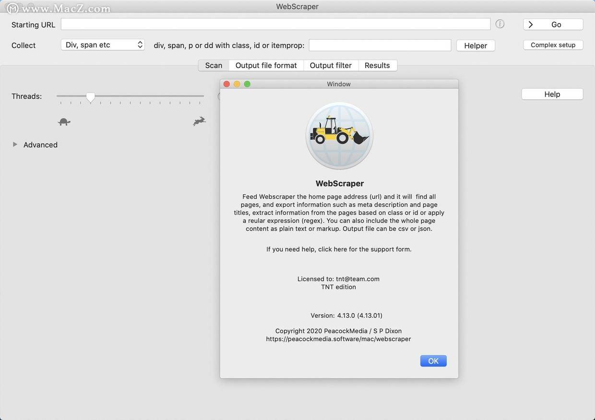Click the Help button
The width and height of the screenshot is (595, 420).
[552, 94]
